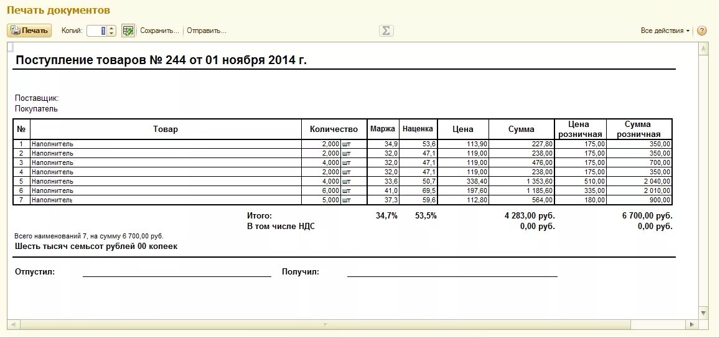720x338 pixels.
Task: Click the Отправить... button
Action: coord(207,31)
